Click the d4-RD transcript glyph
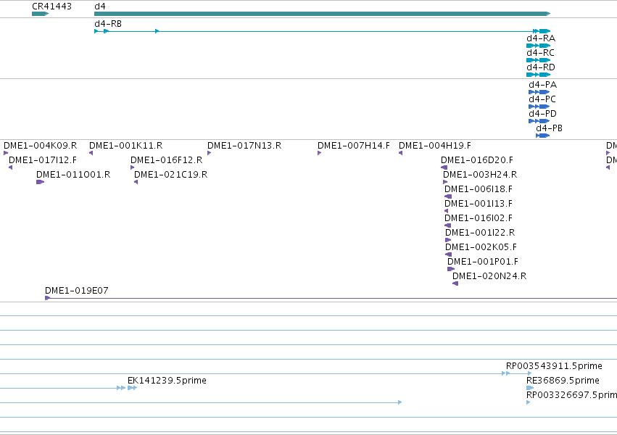Image resolution: width=617 pixels, height=435 pixels. coord(538,75)
